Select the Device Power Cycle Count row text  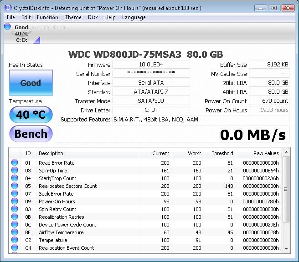pos(67,225)
